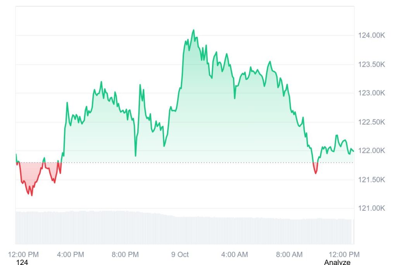Click the 8:00 PM time axis label
The image size is (397, 265).
pyautogui.click(x=125, y=255)
